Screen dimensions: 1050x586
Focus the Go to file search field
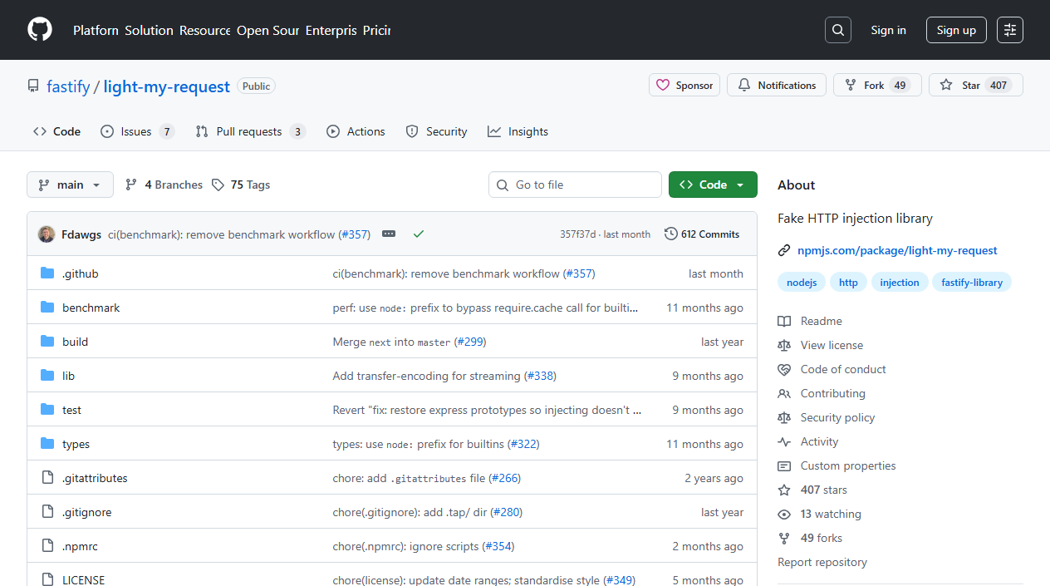click(575, 185)
